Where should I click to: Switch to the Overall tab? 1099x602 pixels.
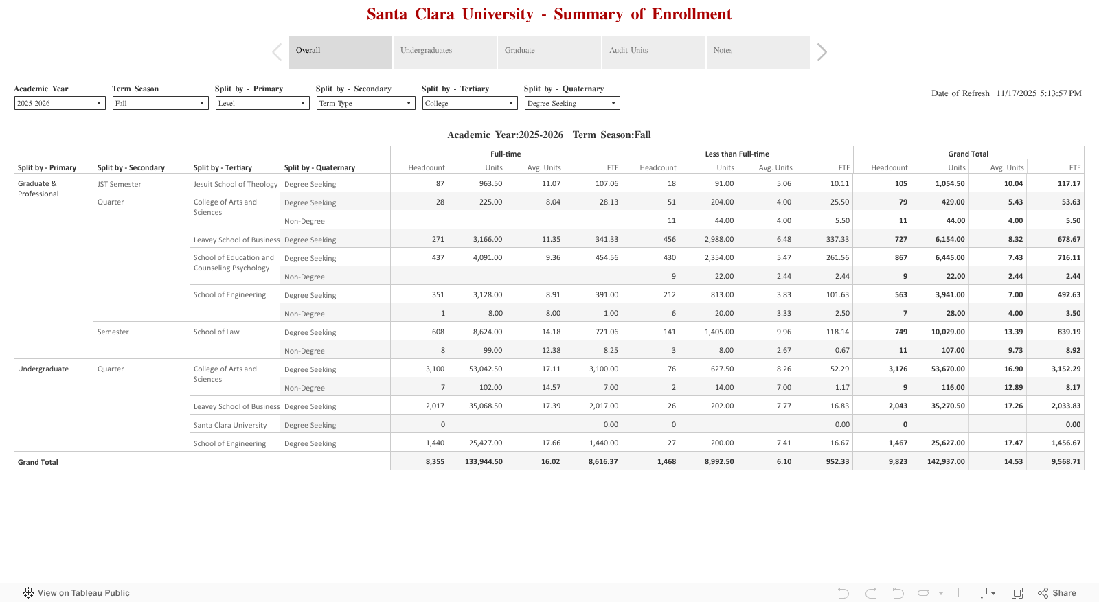(341, 52)
